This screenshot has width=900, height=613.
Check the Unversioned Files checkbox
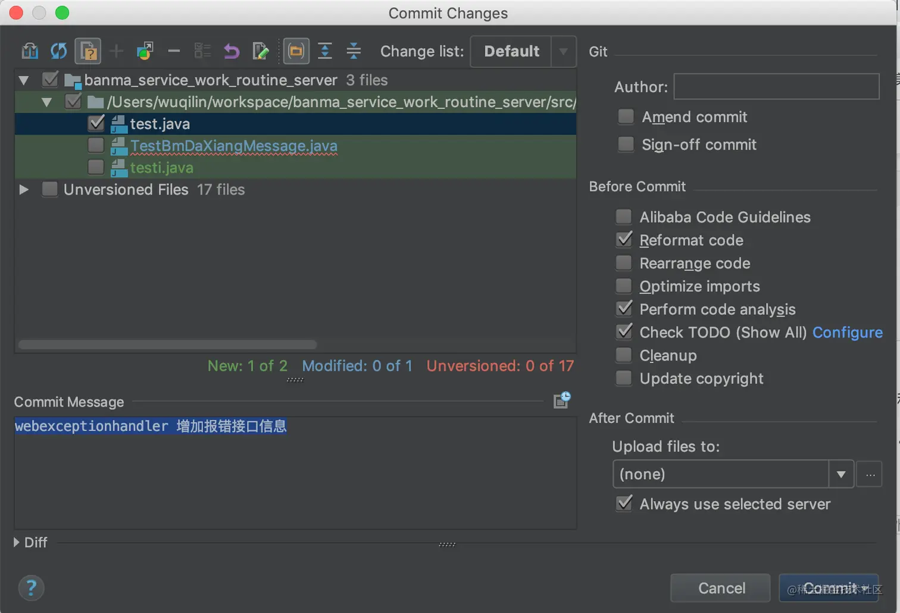(50, 189)
